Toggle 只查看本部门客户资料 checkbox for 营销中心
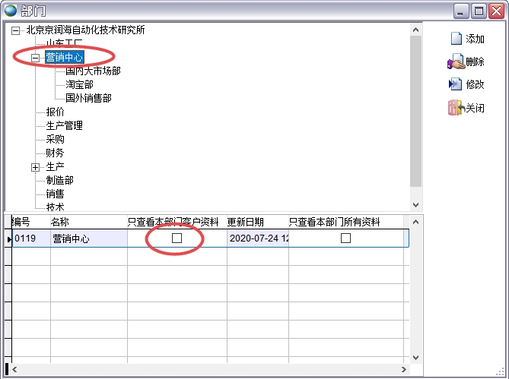The height and width of the screenshot is (379, 509). tap(177, 238)
